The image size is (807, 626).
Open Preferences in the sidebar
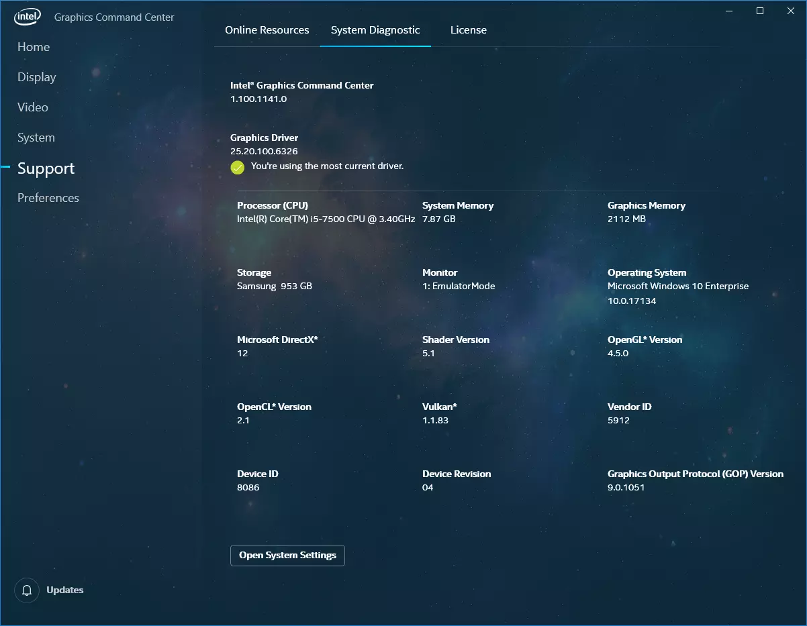point(48,198)
